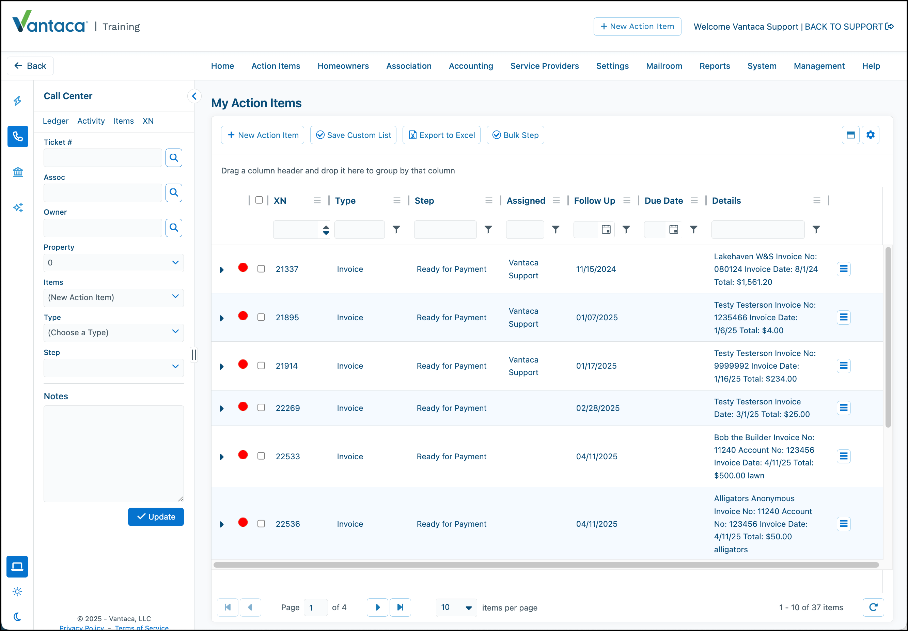Click the horizontal scrollbar under the grid
908x631 pixels.
pos(546,565)
